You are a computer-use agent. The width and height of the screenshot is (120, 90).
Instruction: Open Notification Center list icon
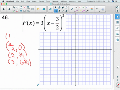(116, 1)
